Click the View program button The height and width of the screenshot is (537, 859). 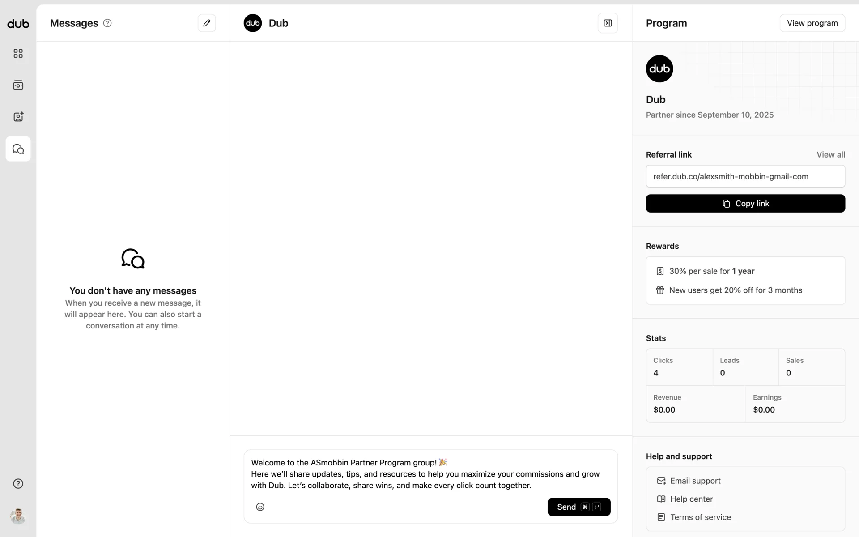pos(812,23)
